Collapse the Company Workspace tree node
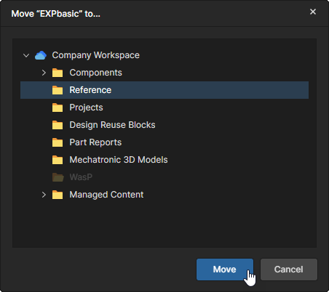 point(26,55)
